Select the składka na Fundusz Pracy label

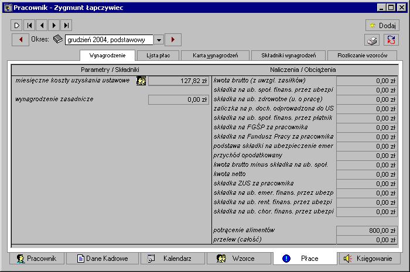point(274,136)
